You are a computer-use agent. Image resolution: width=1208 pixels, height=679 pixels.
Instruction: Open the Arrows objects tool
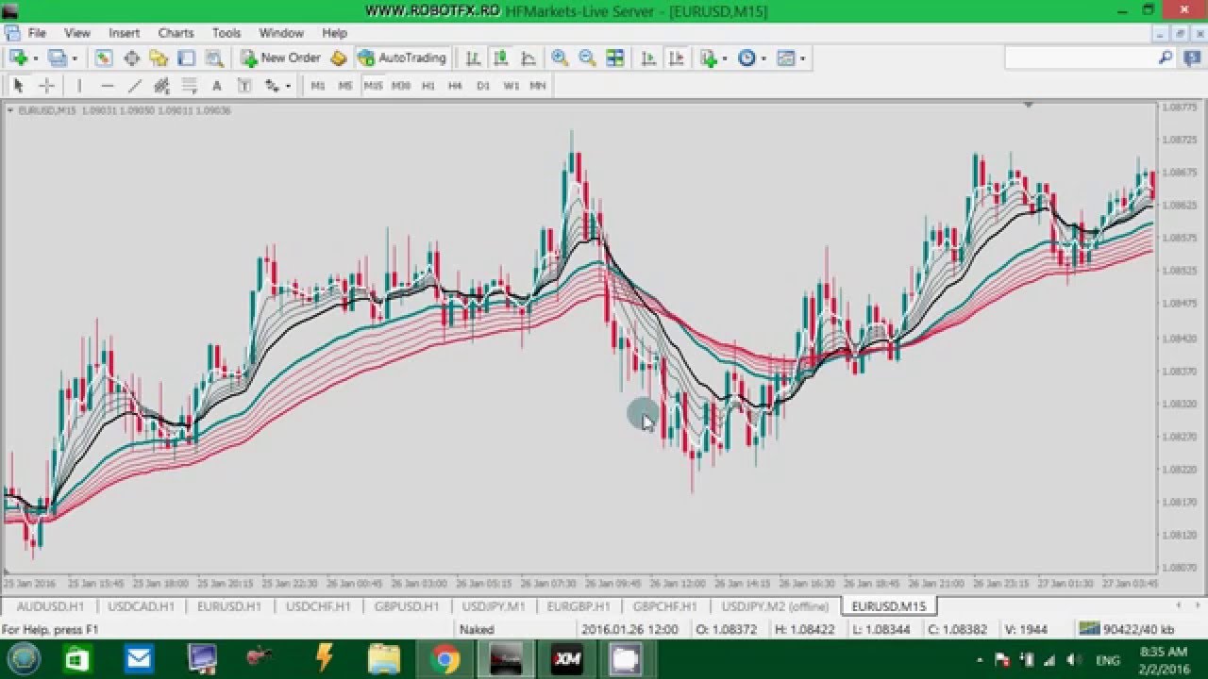(272, 86)
